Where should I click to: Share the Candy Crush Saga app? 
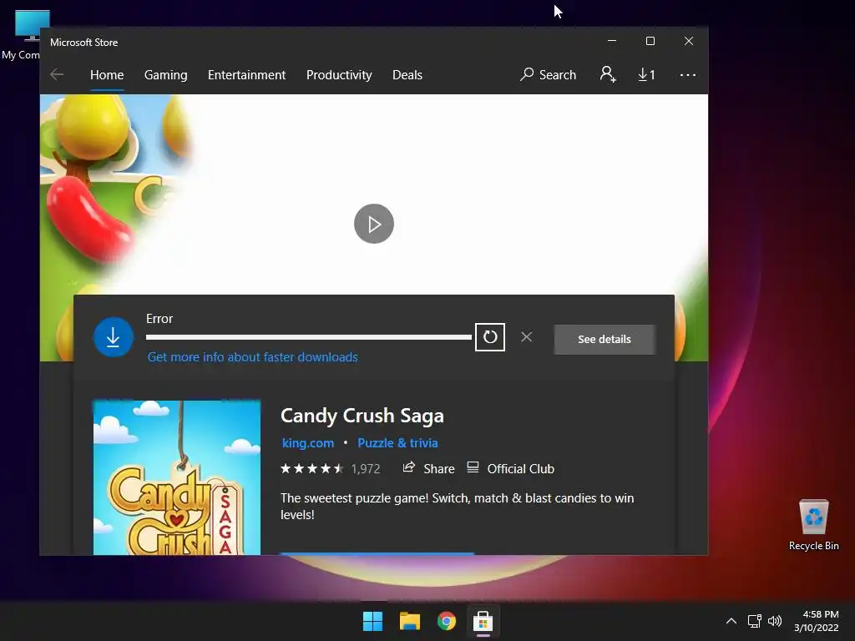click(428, 468)
